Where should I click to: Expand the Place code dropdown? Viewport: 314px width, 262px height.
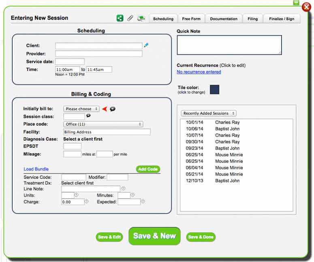(x=103, y=125)
